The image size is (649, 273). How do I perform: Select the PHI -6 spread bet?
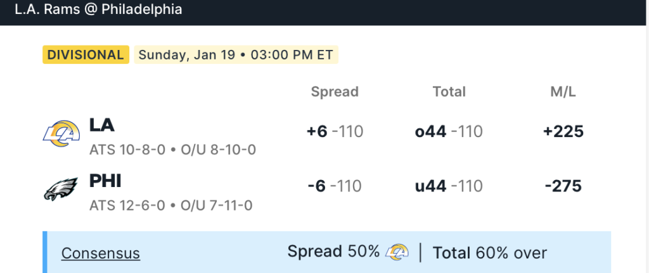click(335, 186)
